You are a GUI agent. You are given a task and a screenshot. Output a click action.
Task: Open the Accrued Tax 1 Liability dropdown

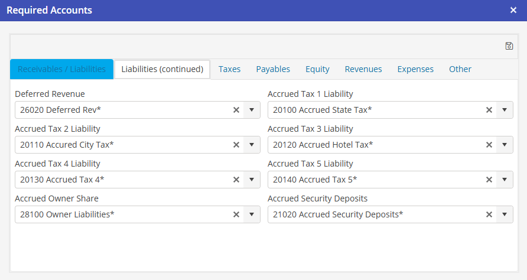(504, 110)
